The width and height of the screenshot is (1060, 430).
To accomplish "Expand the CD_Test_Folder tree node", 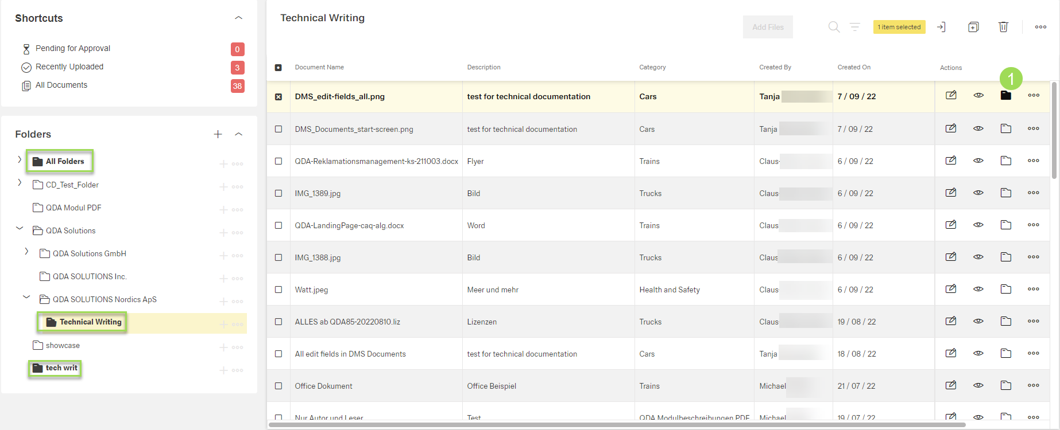I will coord(20,183).
